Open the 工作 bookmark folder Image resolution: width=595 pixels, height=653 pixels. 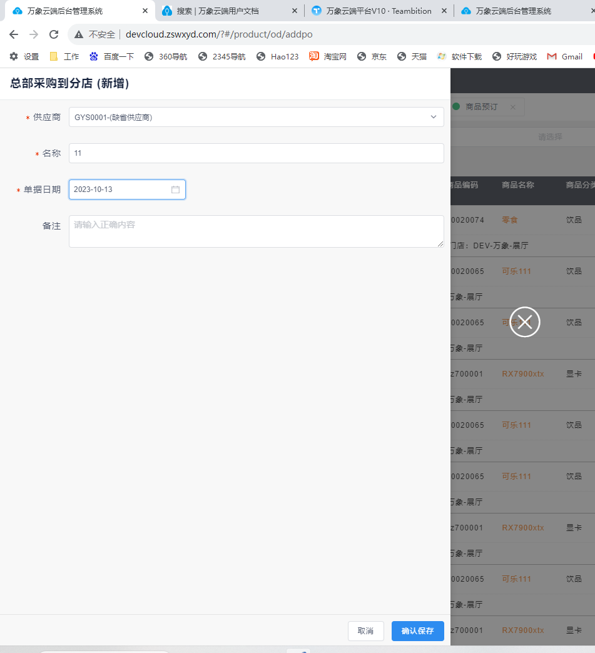64,57
